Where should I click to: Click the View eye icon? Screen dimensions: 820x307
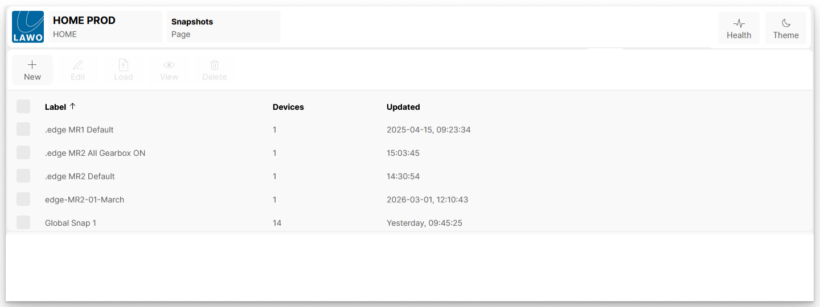(169, 65)
